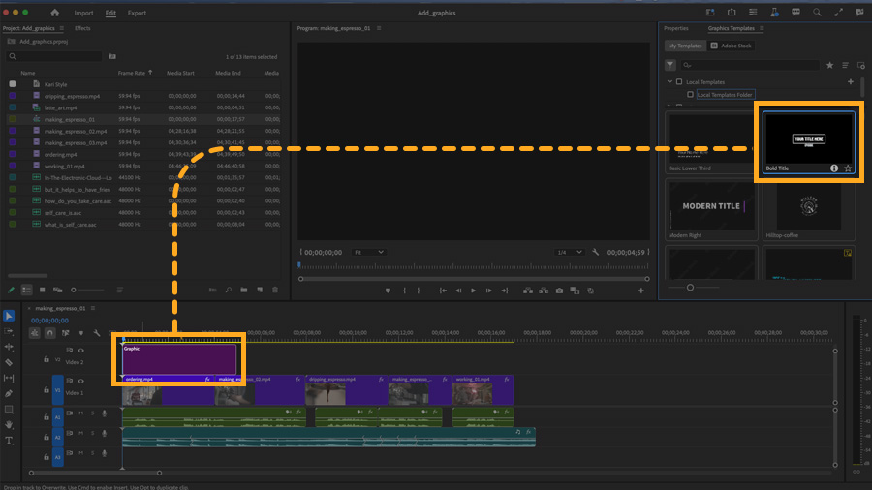Check Local Templates checkbox

pos(679,82)
